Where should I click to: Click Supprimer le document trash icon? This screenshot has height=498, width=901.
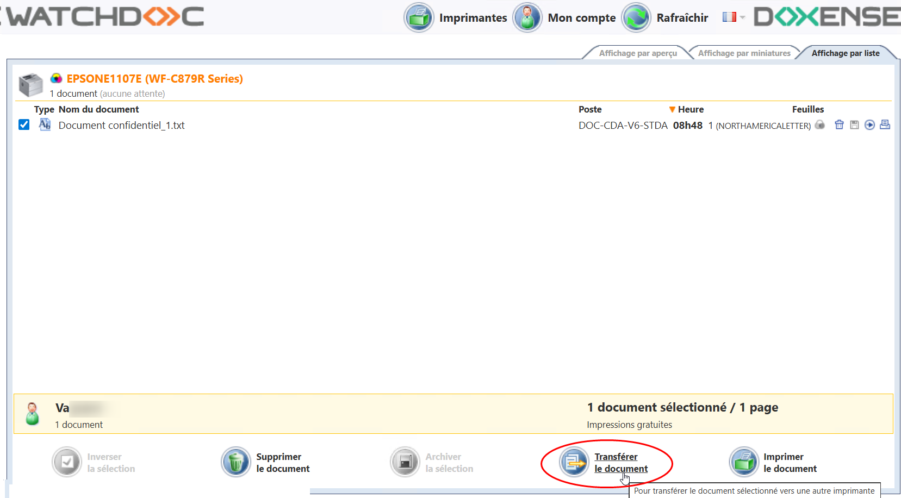(236, 462)
